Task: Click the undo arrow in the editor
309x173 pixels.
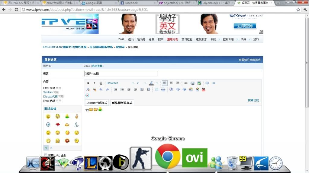Action: coord(101,89)
